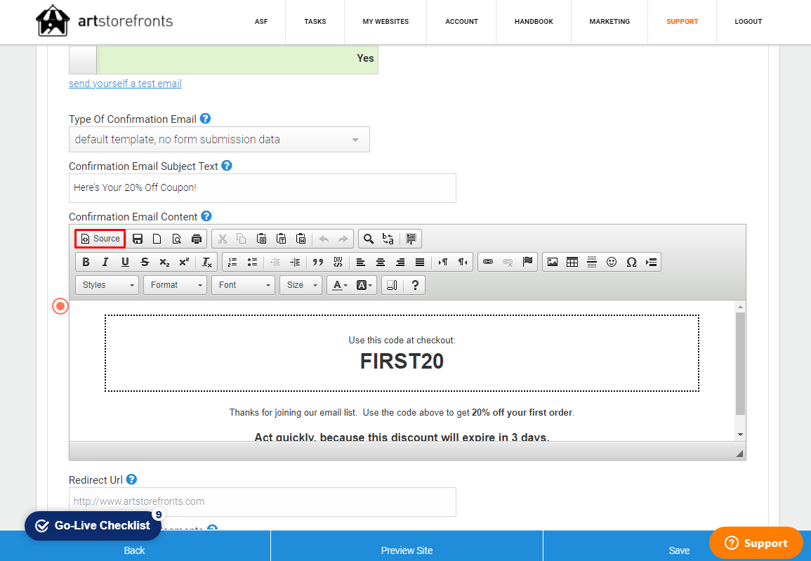Insert a Page Break
Viewport: 811px width, 561px height.
coord(651,262)
